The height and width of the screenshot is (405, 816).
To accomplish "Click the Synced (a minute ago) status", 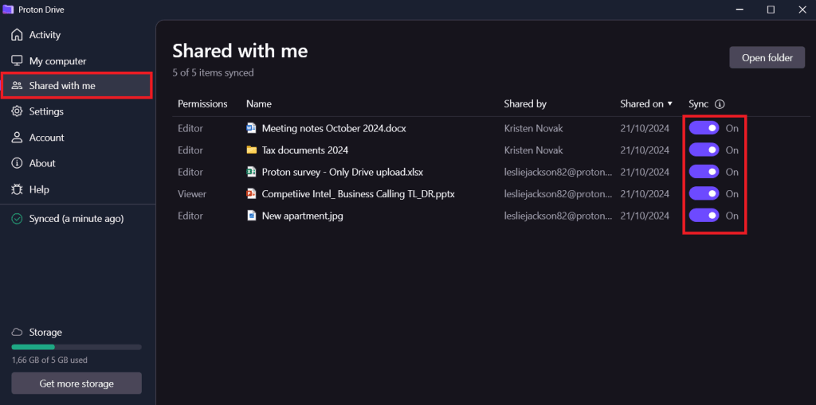I will pyautogui.click(x=76, y=219).
